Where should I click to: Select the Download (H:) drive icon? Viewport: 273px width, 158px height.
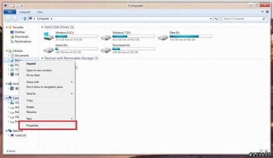[x=106, y=50]
